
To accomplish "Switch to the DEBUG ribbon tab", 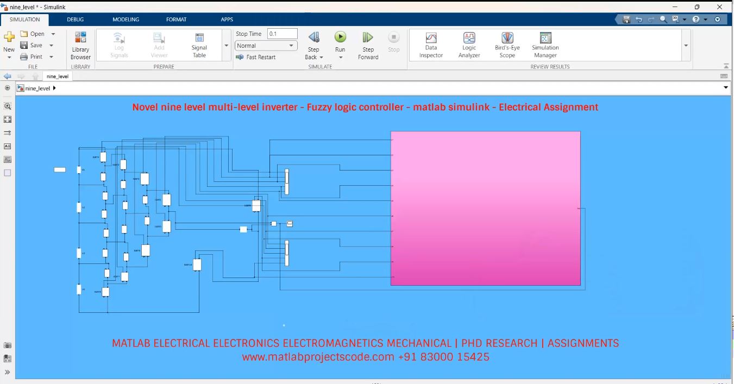I will click(75, 19).
